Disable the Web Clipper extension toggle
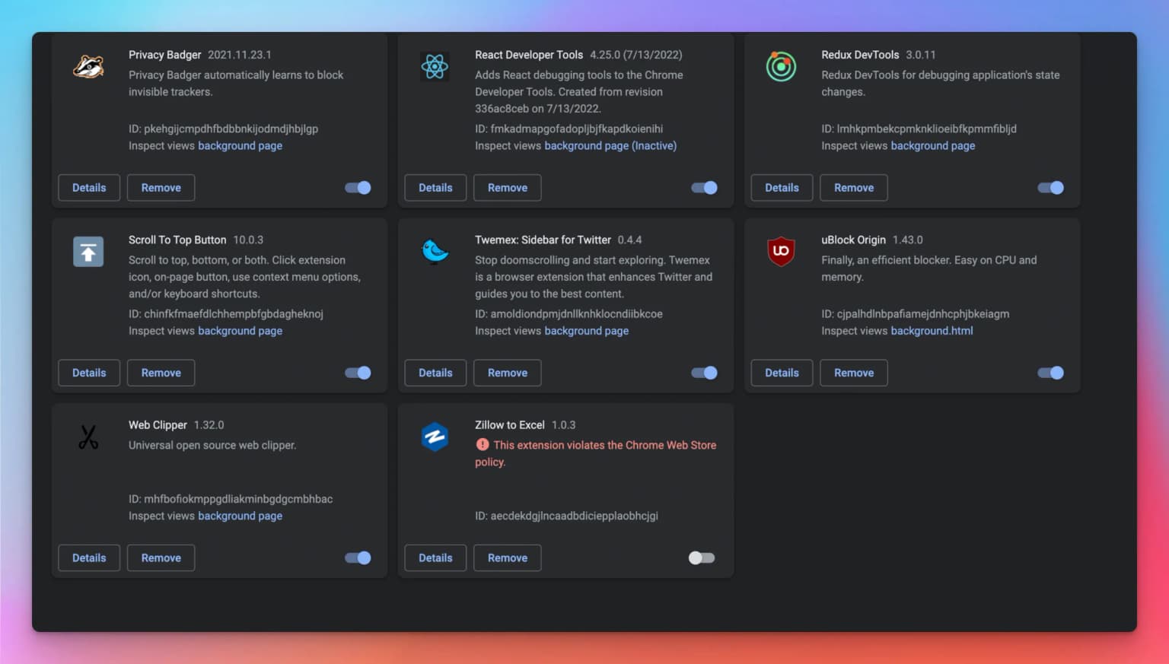 click(x=358, y=558)
